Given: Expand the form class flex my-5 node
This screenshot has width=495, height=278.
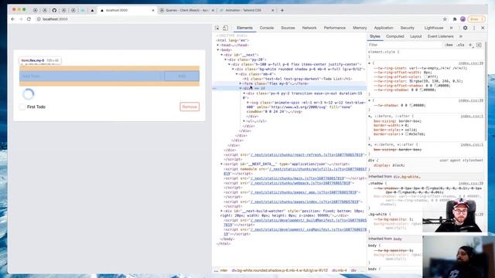Looking at the screenshot, I should [241, 84].
